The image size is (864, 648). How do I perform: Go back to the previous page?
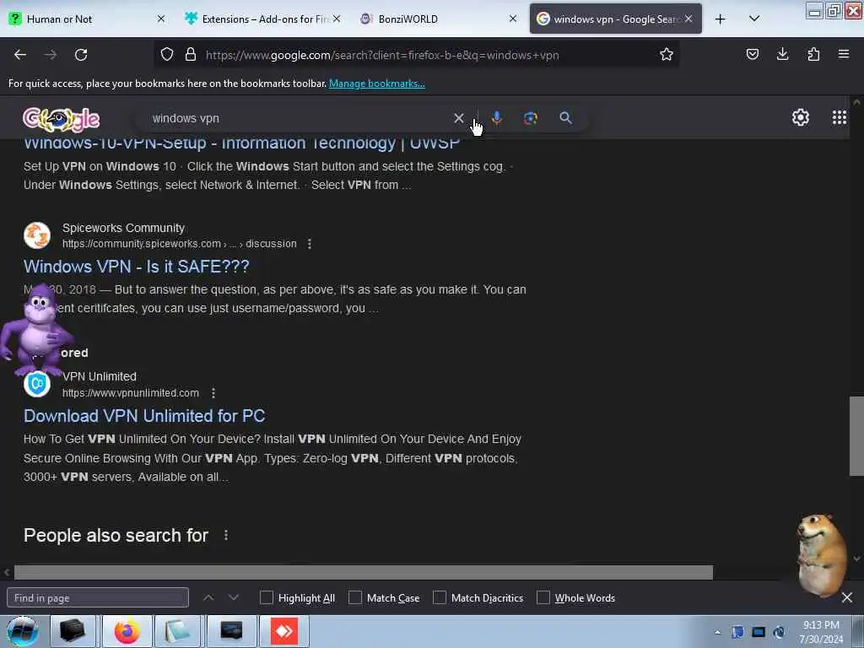[x=20, y=55]
